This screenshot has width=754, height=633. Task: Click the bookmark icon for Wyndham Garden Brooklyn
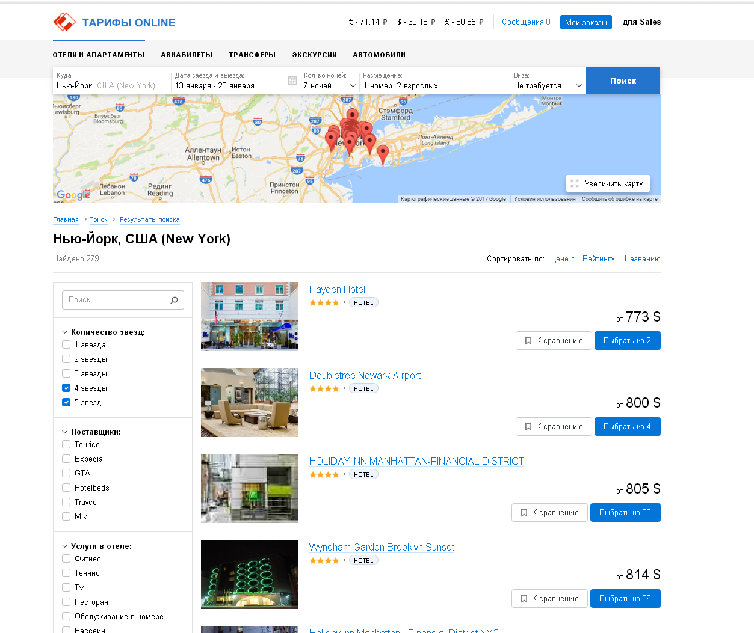pyautogui.click(x=524, y=599)
